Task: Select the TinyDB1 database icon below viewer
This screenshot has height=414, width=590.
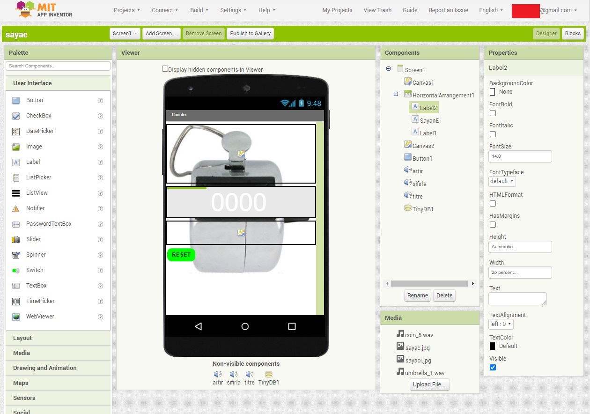Action: click(x=269, y=374)
